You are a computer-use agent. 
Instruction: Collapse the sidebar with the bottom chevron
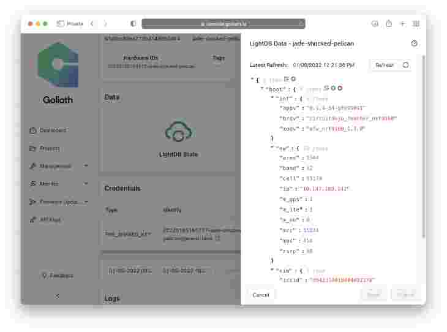pos(58,296)
